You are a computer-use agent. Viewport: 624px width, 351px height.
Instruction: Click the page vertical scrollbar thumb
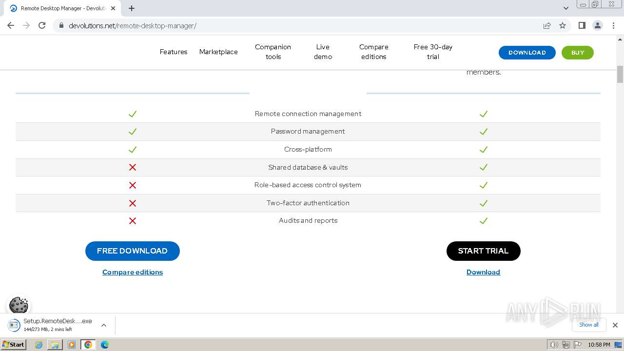tap(620, 74)
